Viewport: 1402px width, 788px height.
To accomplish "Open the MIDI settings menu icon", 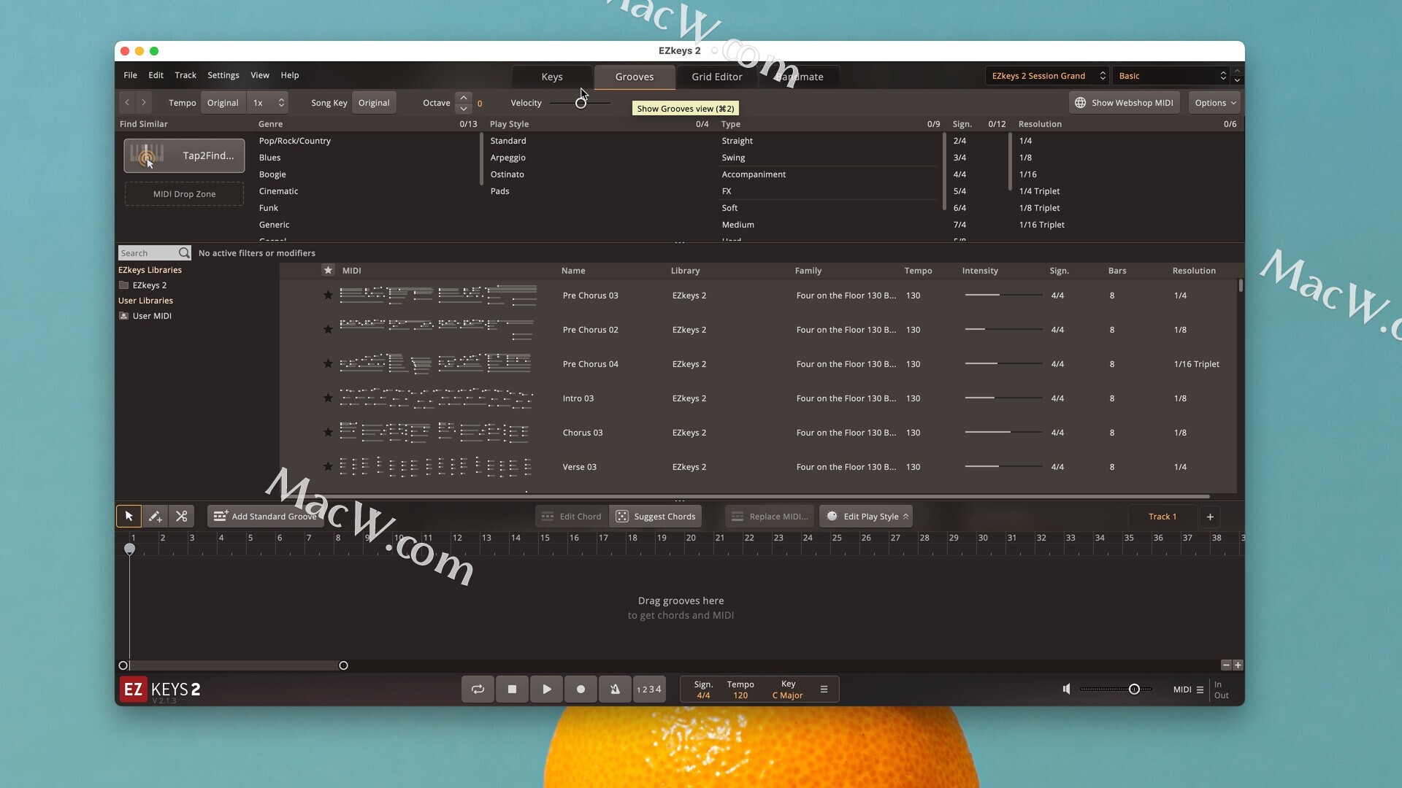I will [1200, 689].
